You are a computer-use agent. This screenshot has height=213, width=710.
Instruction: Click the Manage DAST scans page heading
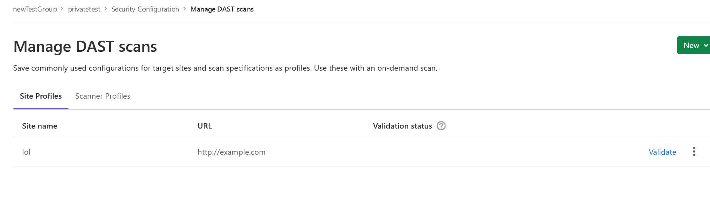click(85, 46)
